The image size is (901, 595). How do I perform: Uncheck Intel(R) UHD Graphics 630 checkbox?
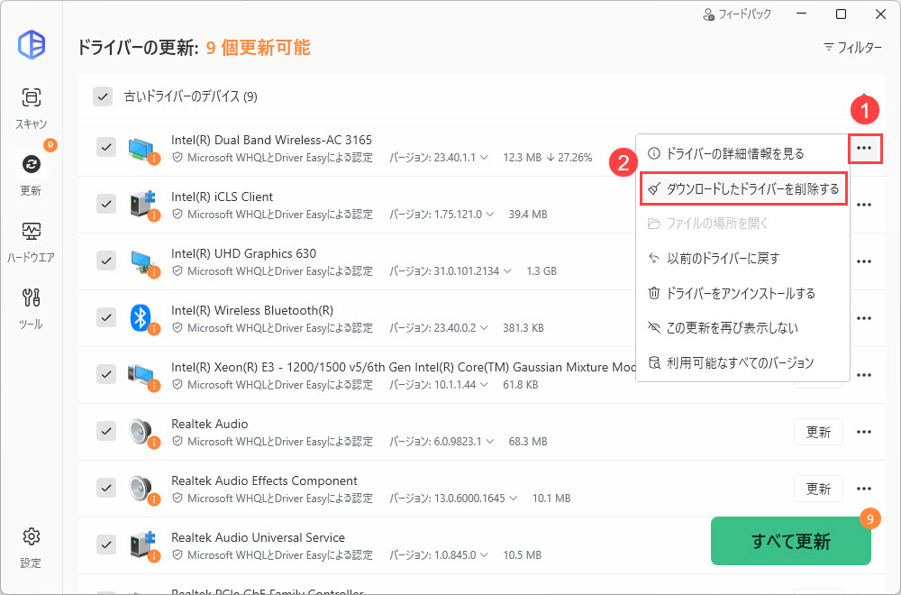pos(106,261)
